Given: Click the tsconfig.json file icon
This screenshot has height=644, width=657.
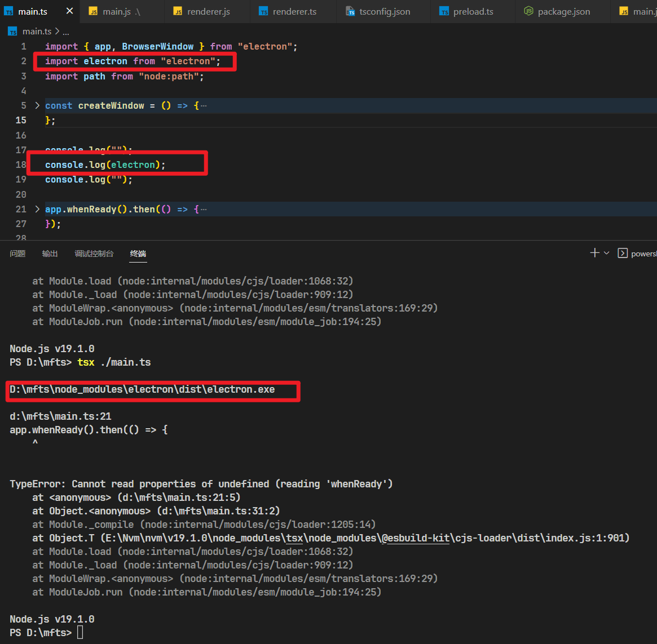Looking at the screenshot, I should click(x=350, y=12).
